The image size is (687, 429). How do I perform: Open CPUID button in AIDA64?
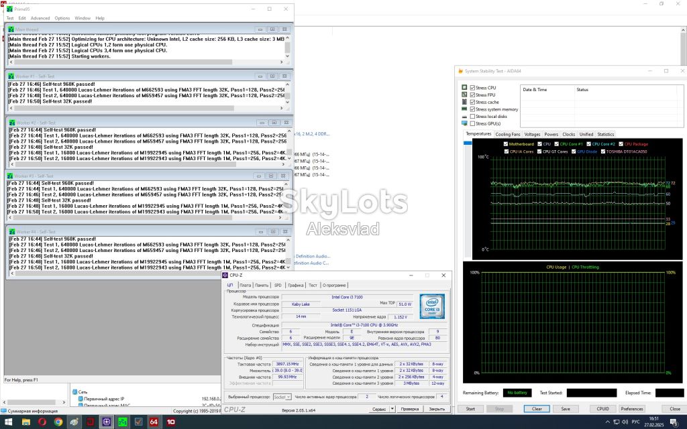point(603,409)
